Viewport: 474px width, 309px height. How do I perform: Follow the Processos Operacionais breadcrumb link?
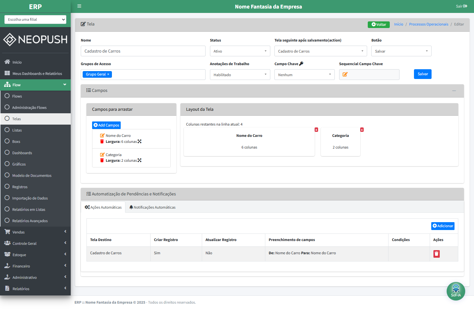pyautogui.click(x=429, y=24)
